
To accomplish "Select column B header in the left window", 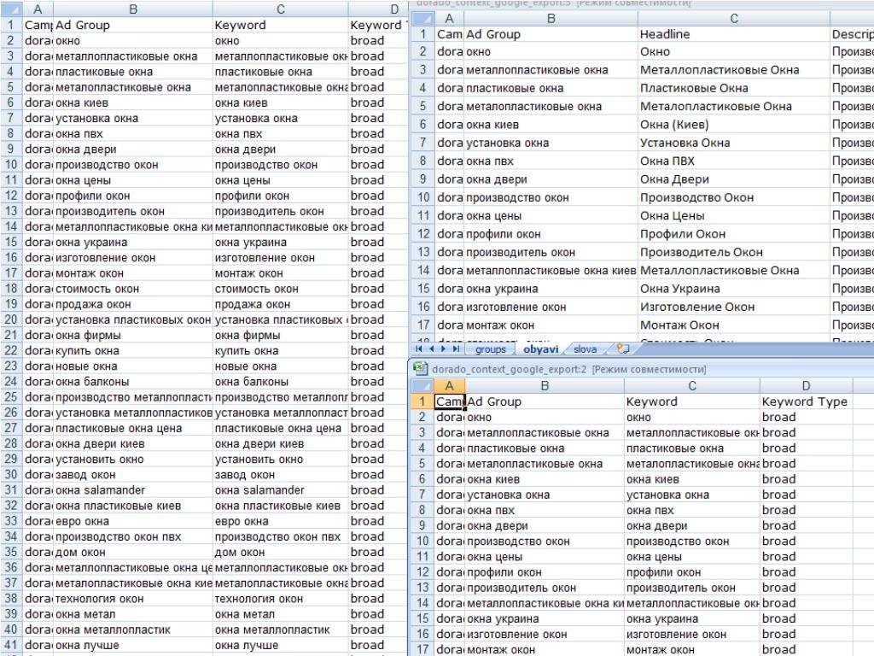I will tap(133, 9).
